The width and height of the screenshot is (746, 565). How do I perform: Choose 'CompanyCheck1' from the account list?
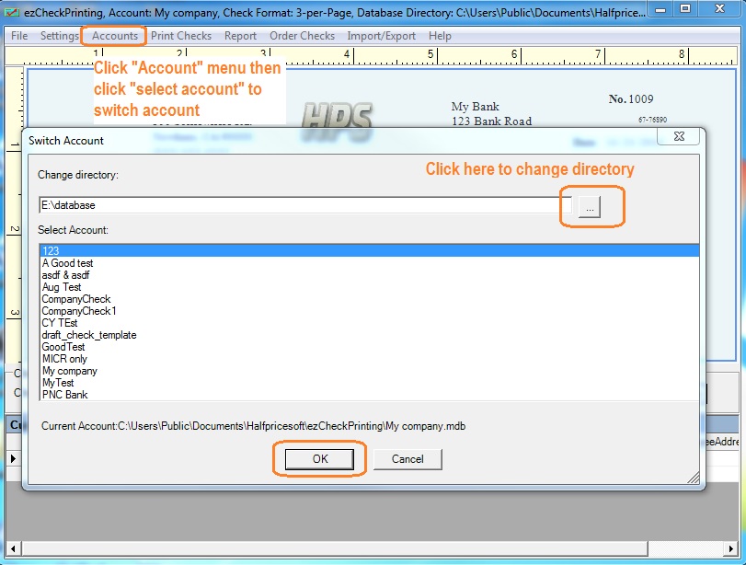pyautogui.click(x=79, y=311)
